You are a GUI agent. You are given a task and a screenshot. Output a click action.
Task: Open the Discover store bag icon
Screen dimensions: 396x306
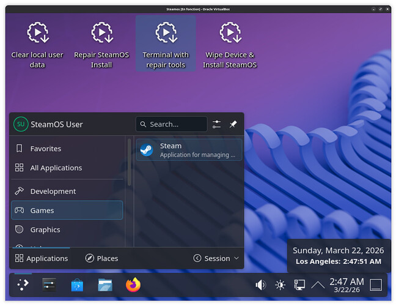point(77,285)
